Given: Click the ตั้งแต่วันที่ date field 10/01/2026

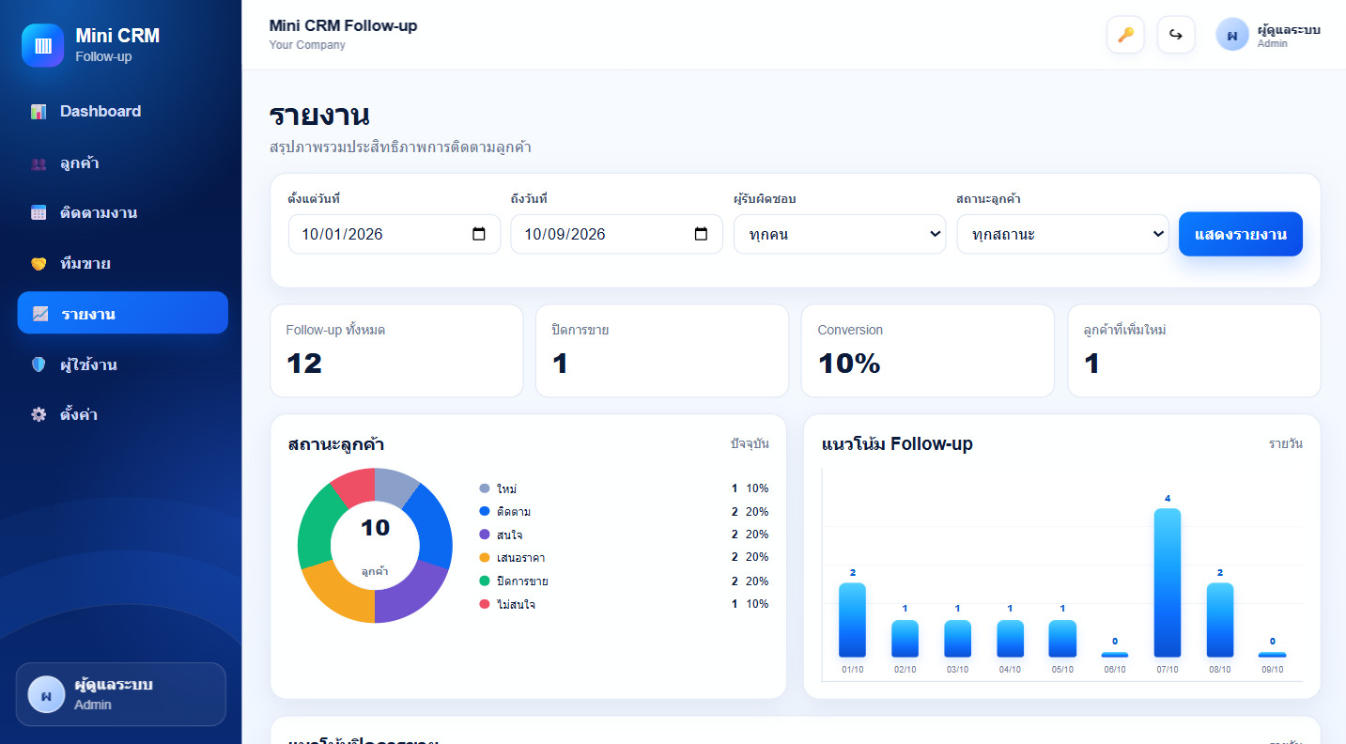Looking at the screenshot, I should (x=395, y=234).
